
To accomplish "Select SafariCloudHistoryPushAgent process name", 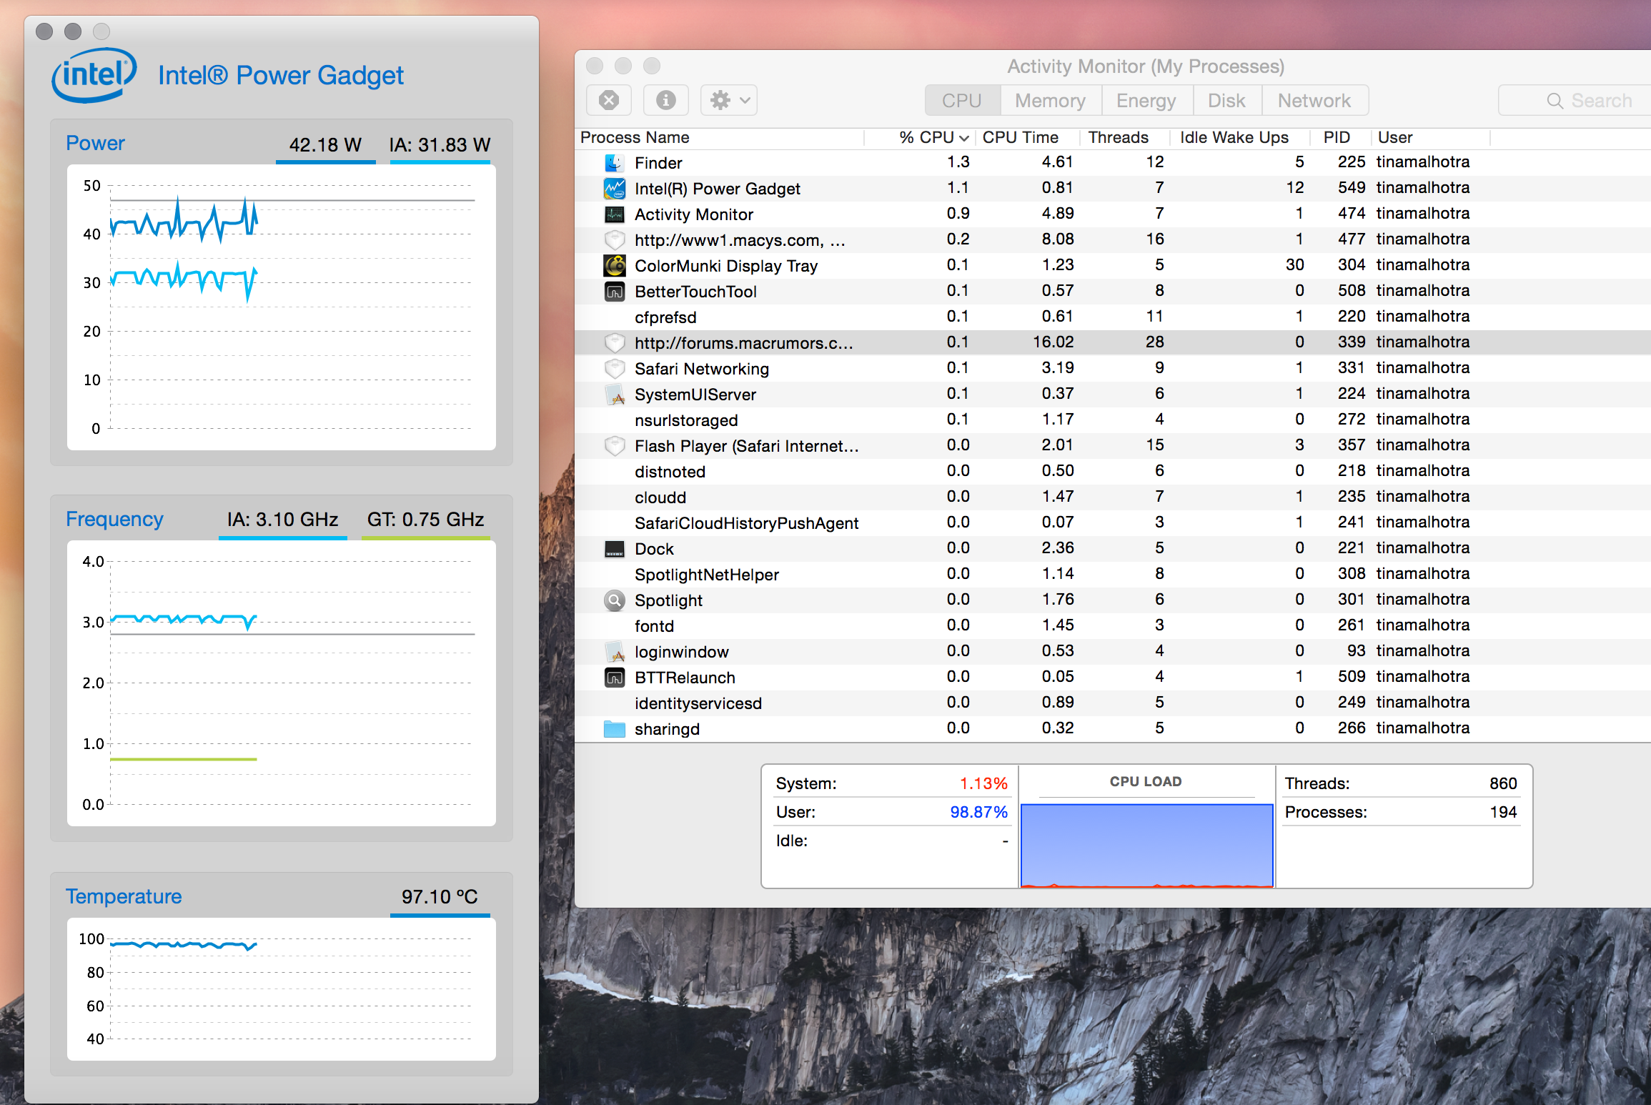I will pos(746,523).
